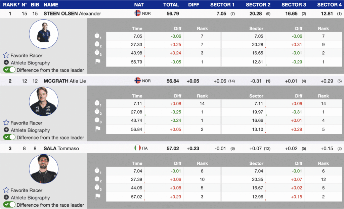Screen dimensions: 344x209
Task: Click the Favorite Racer star for Steen Olsen
Action: (x=6, y=55)
